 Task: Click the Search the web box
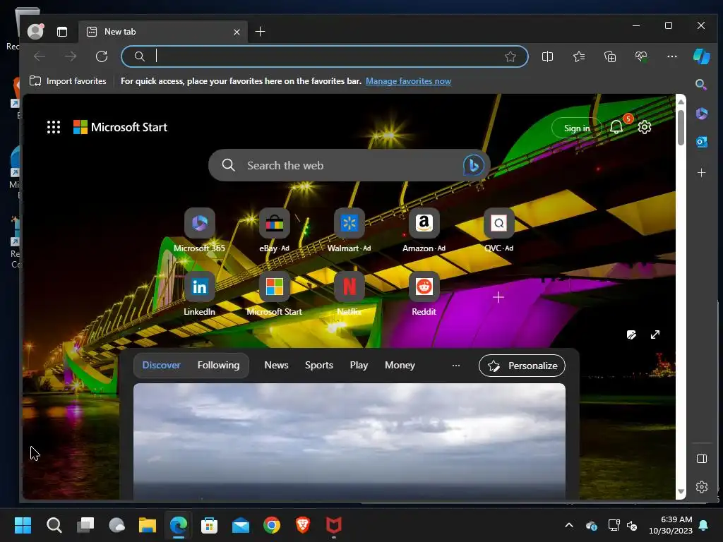coord(349,165)
